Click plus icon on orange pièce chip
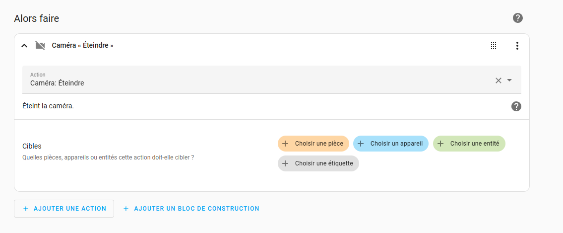Viewport: 563px width, 233px height. click(x=285, y=144)
